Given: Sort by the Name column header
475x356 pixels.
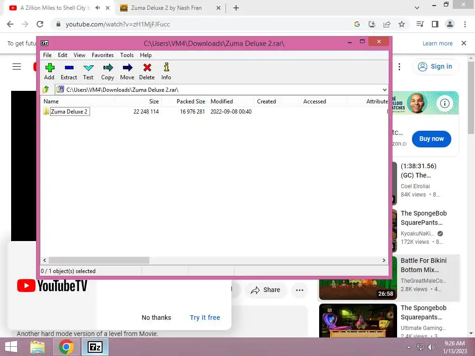Looking at the screenshot, I should click(77, 102).
